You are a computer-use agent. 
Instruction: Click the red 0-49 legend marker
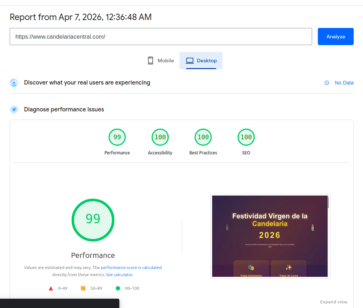click(51, 288)
